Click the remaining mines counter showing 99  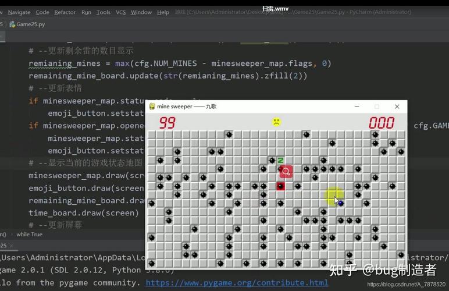click(x=167, y=123)
